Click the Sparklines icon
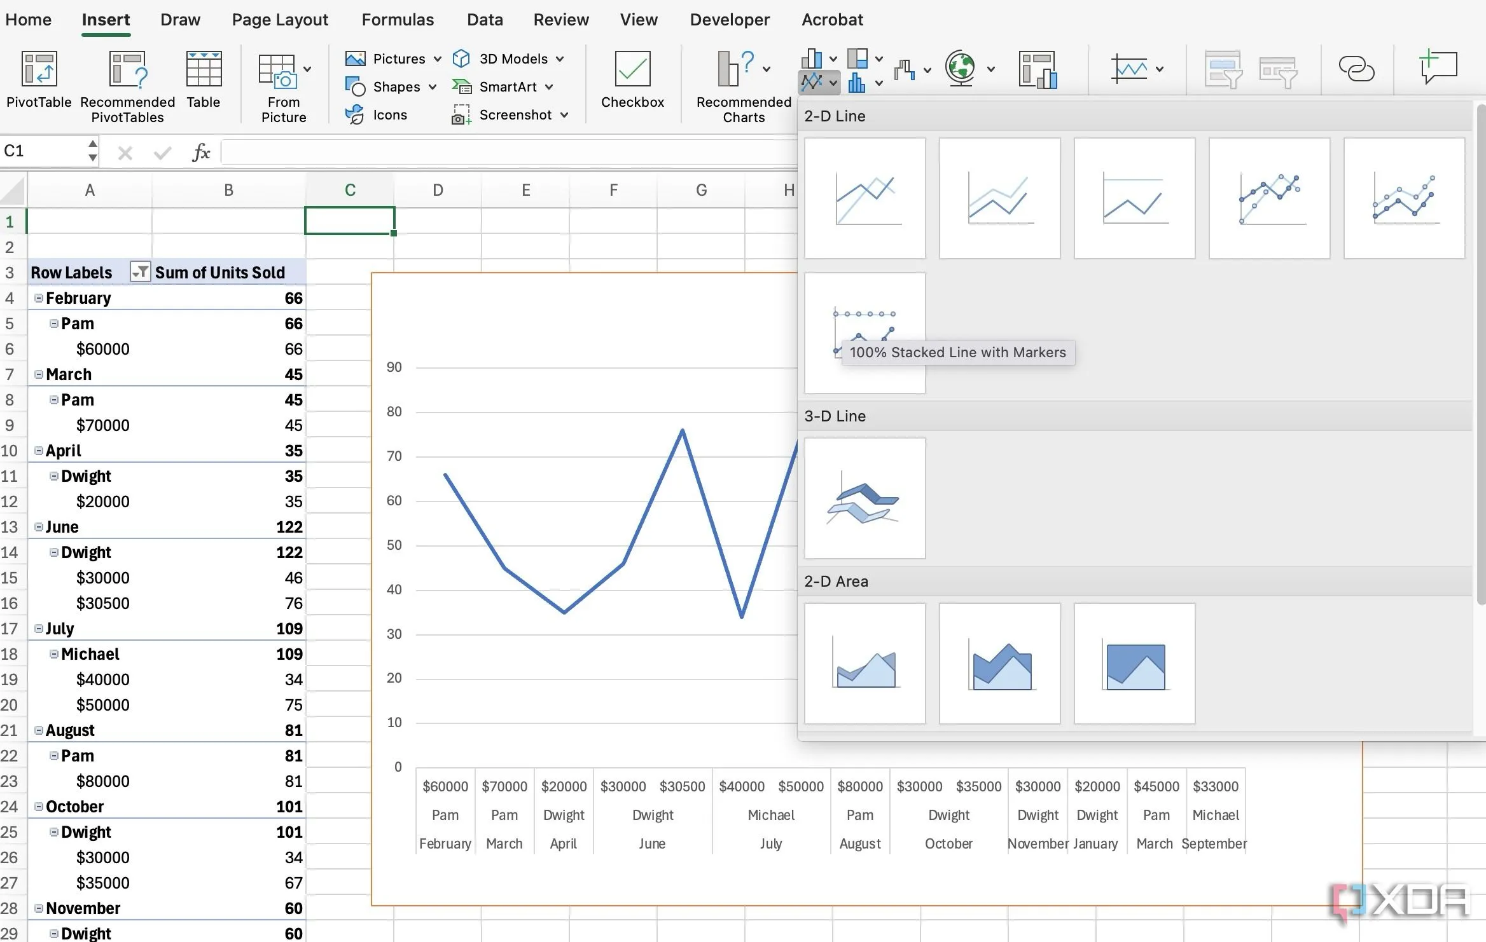The width and height of the screenshot is (1486, 942). click(x=1129, y=69)
